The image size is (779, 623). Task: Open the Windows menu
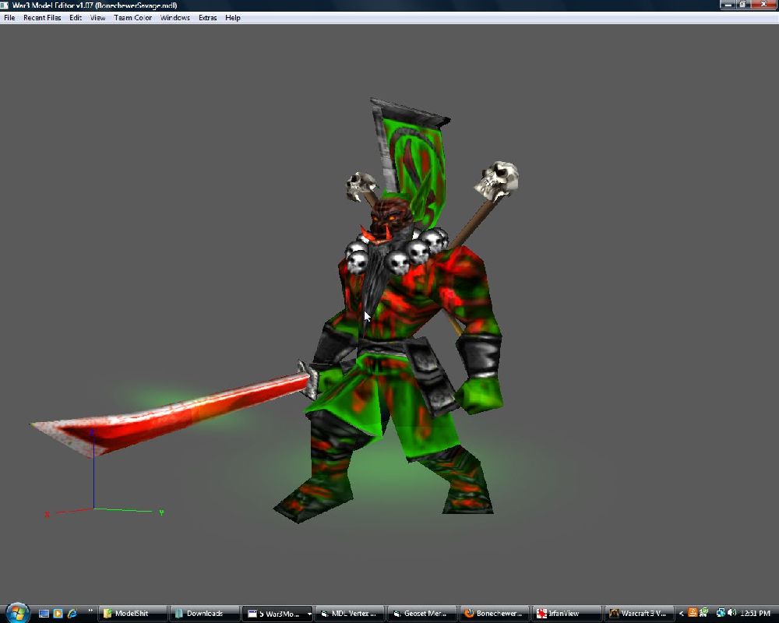coord(174,18)
